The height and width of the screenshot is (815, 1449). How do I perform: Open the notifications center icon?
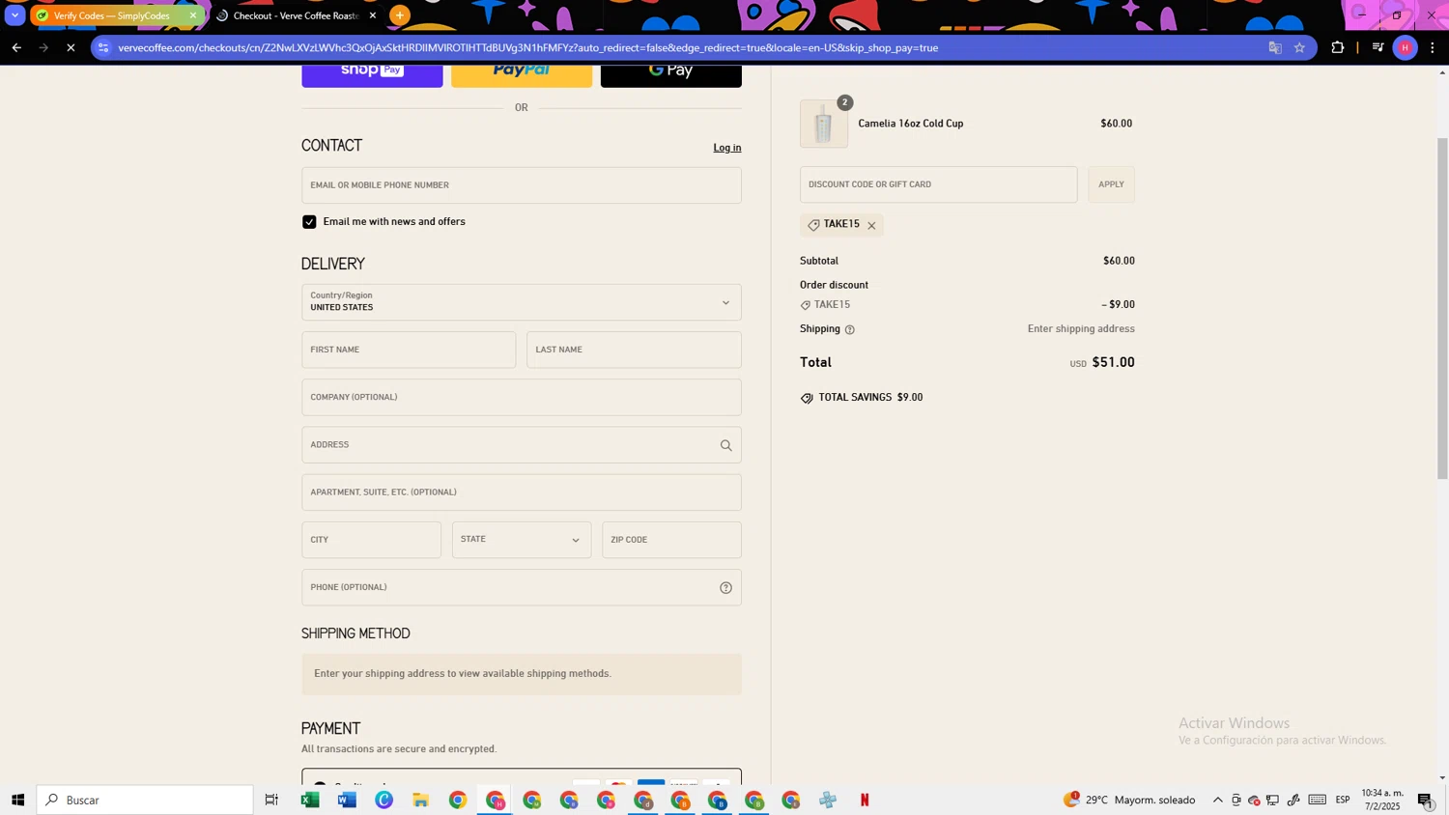pyautogui.click(x=1426, y=800)
